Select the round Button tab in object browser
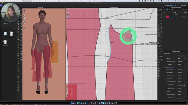Viewport: 188px width, 105px height. 172,9
